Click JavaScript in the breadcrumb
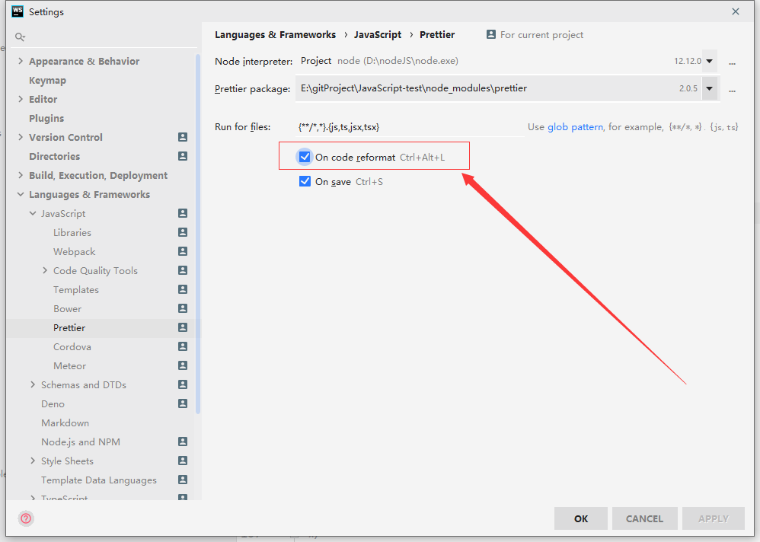 (x=378, y=35)
